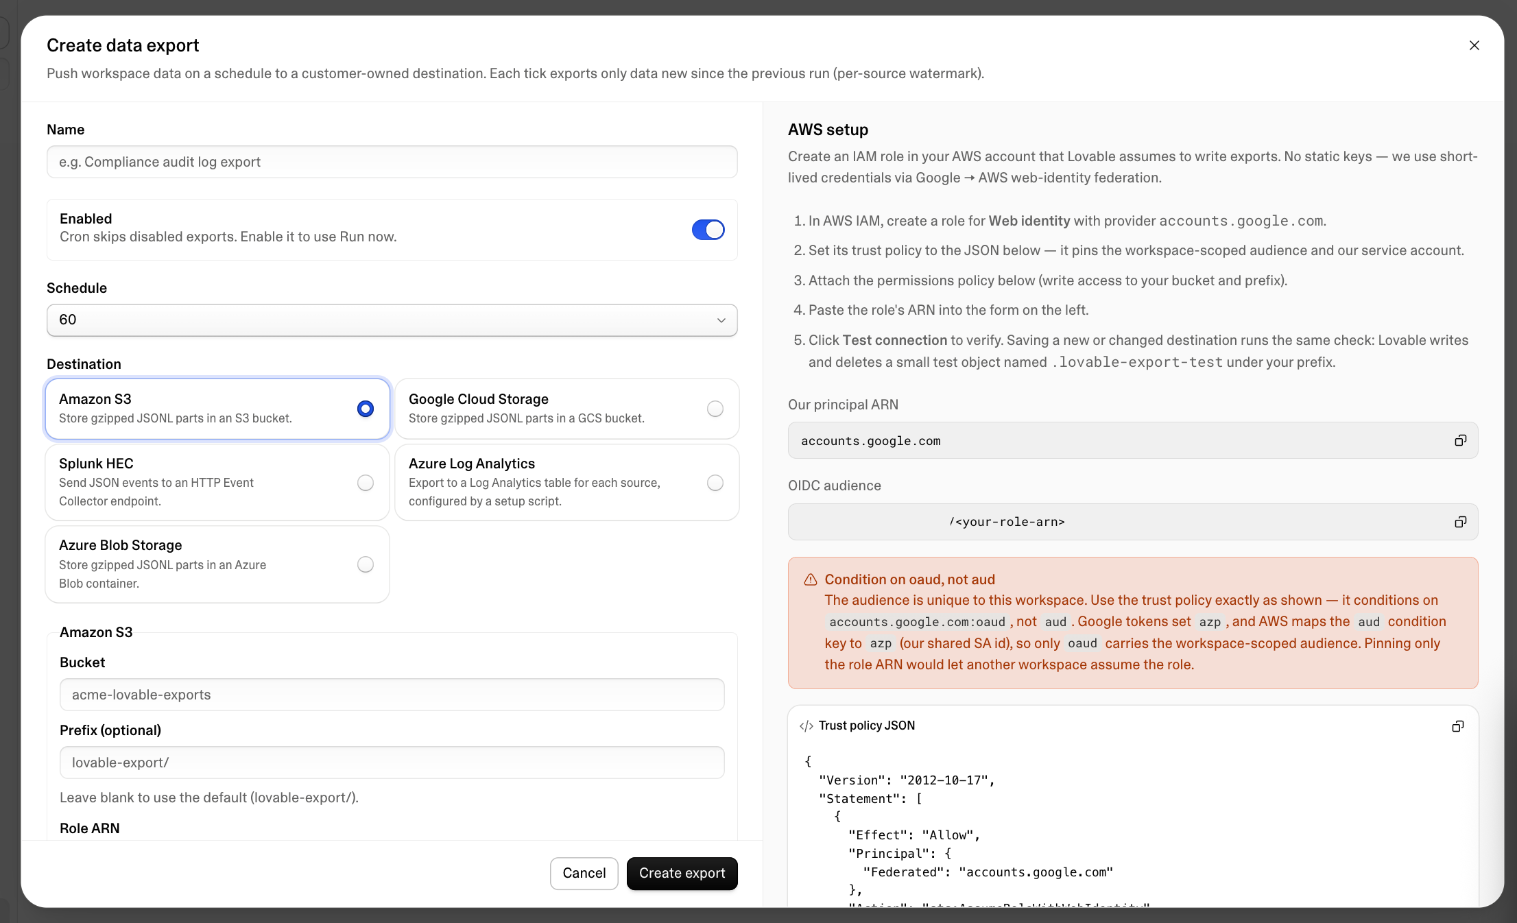
Task: Click the Create export button
Action: pos(682,873)
